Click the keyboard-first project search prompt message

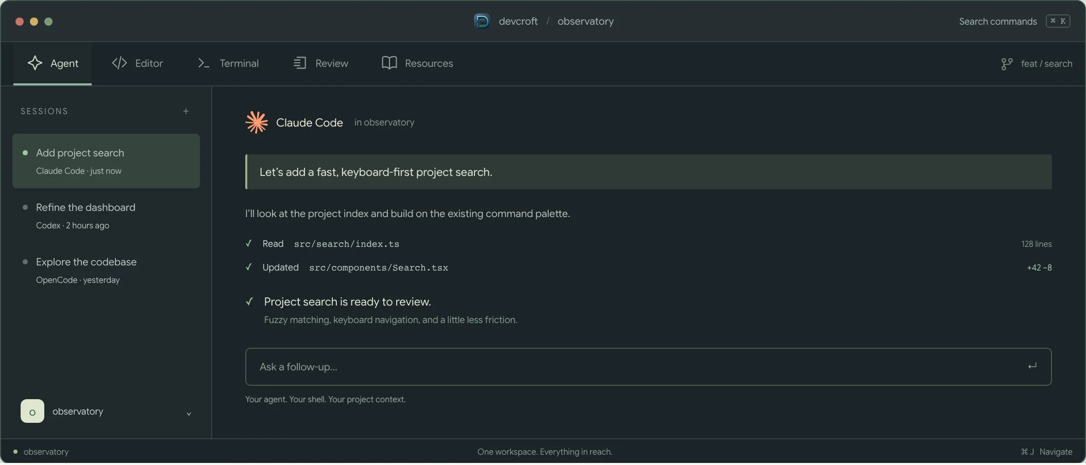[x=649, y=172]
